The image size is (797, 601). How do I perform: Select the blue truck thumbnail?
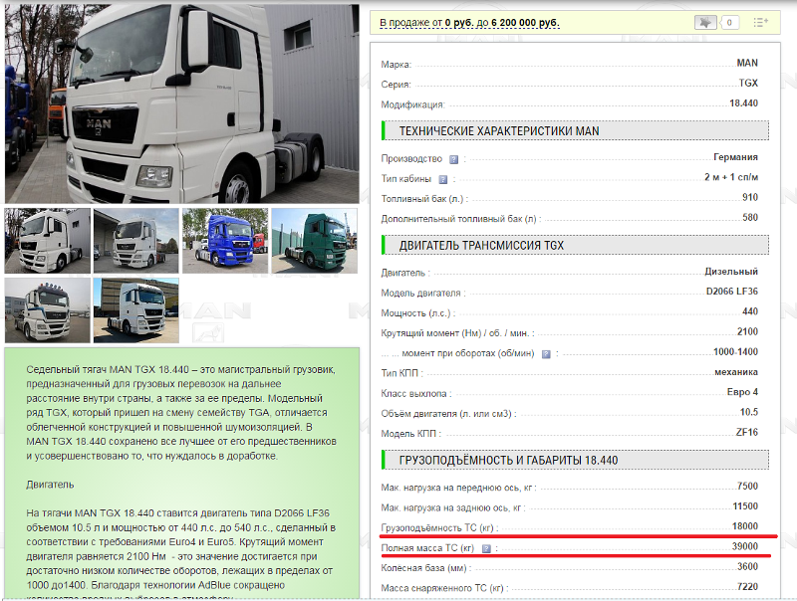[x=225, y=241]
